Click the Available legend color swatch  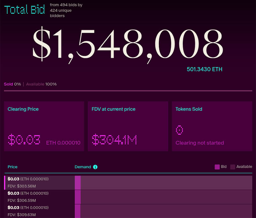click(x=233, y=167)
